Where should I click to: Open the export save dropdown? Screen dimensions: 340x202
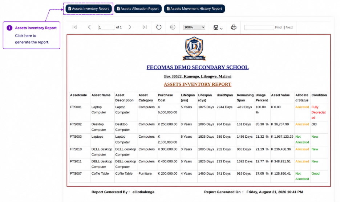[218, 28]
